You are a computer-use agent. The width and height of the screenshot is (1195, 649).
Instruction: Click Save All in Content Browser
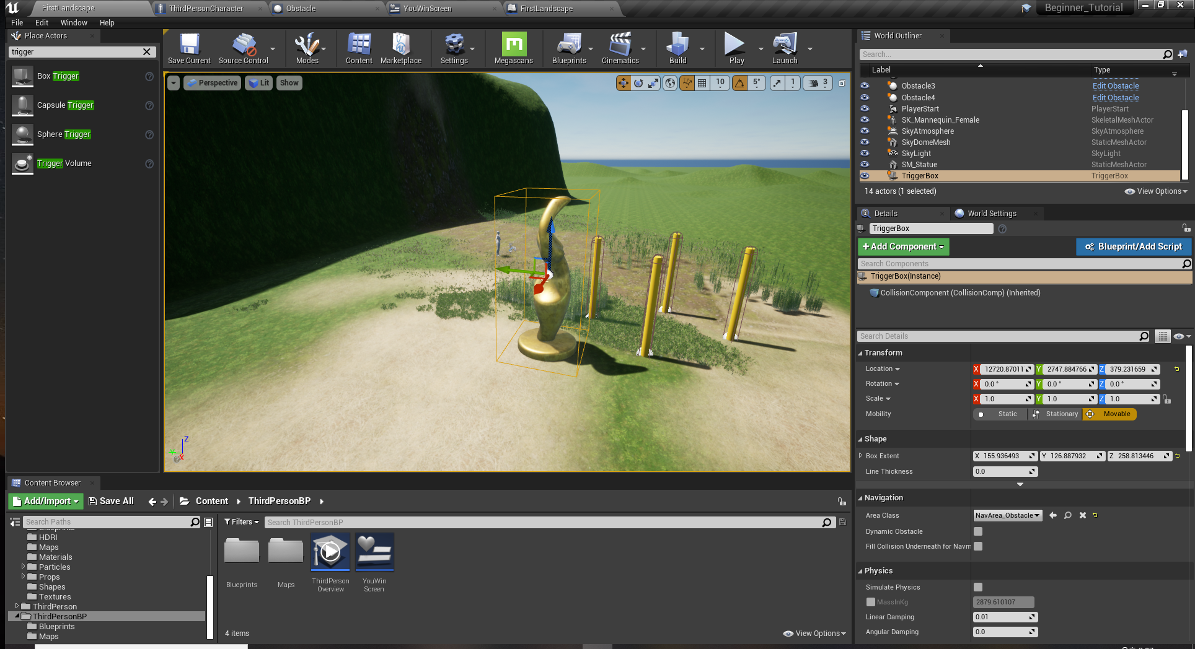[111, 501]
